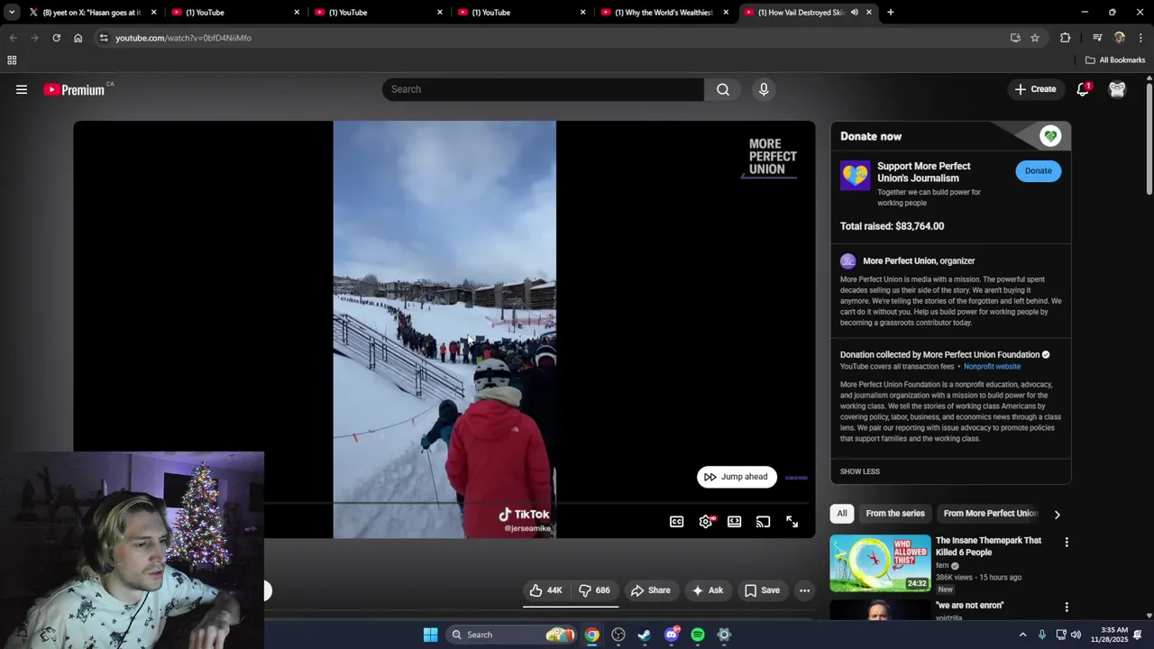The image size is (1154, 649).
Task: Open Discord from taskbar
Action: (671, 635)
